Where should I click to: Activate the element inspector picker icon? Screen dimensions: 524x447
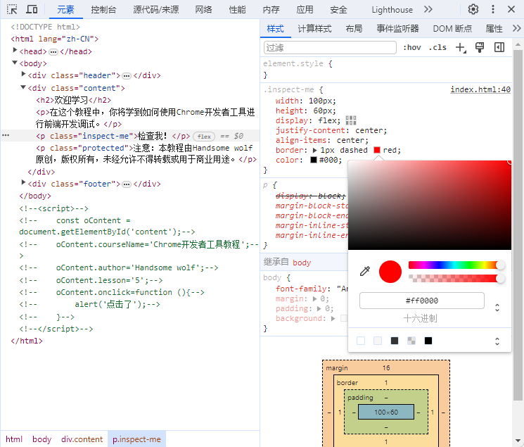(12, 9)
